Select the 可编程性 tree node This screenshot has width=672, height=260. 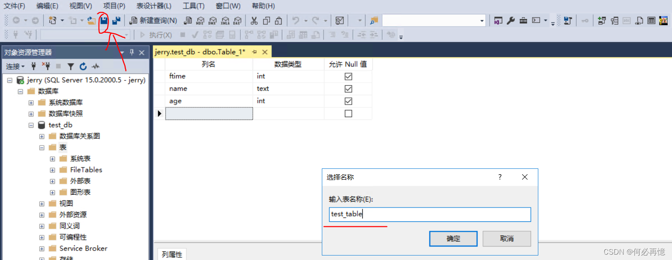(x=73, y=237)
